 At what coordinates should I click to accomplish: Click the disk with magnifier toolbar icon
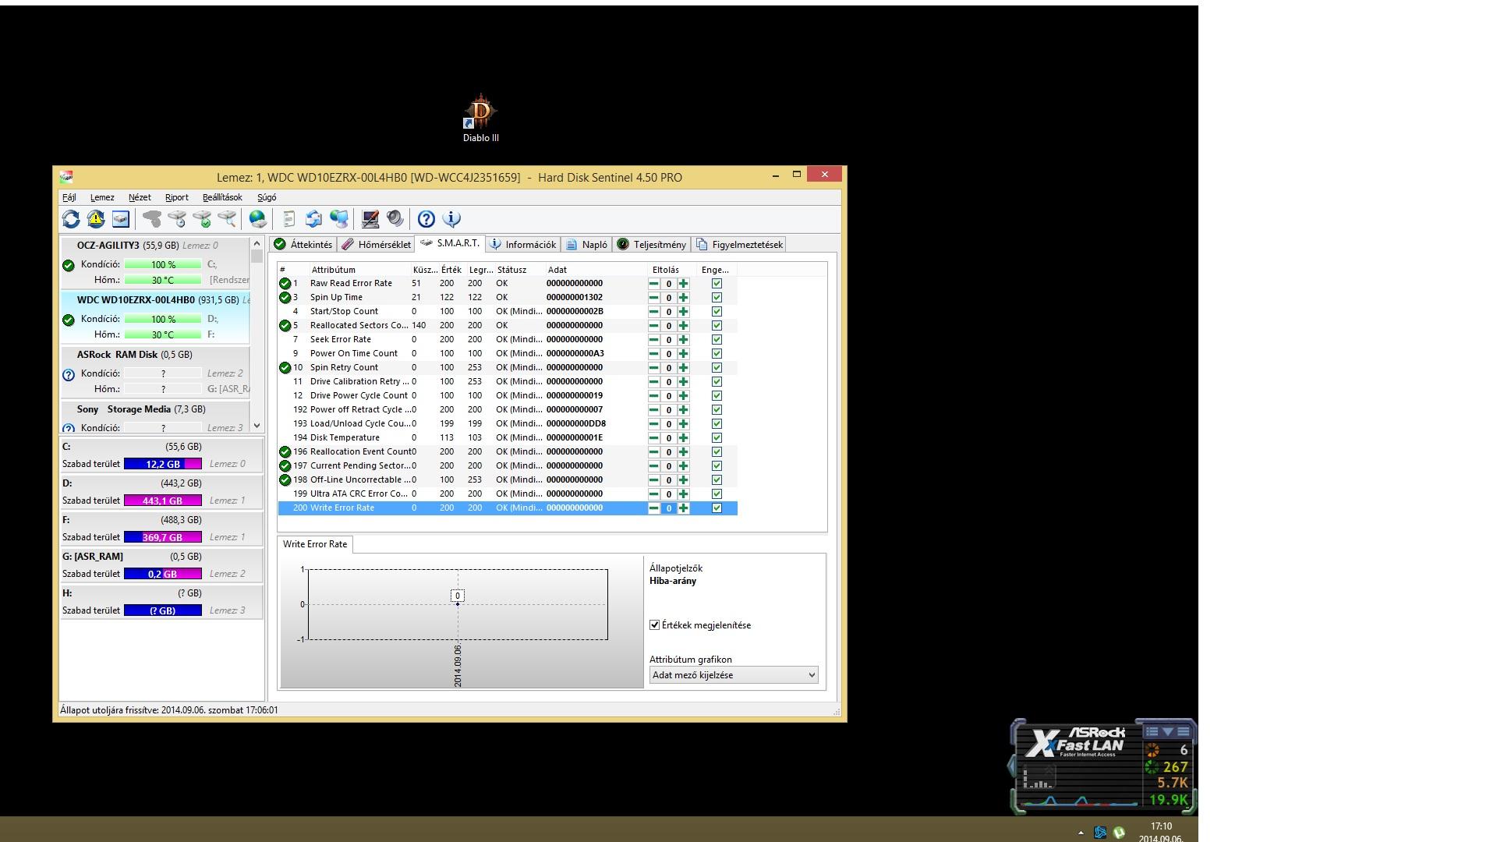tap(227, 219)
